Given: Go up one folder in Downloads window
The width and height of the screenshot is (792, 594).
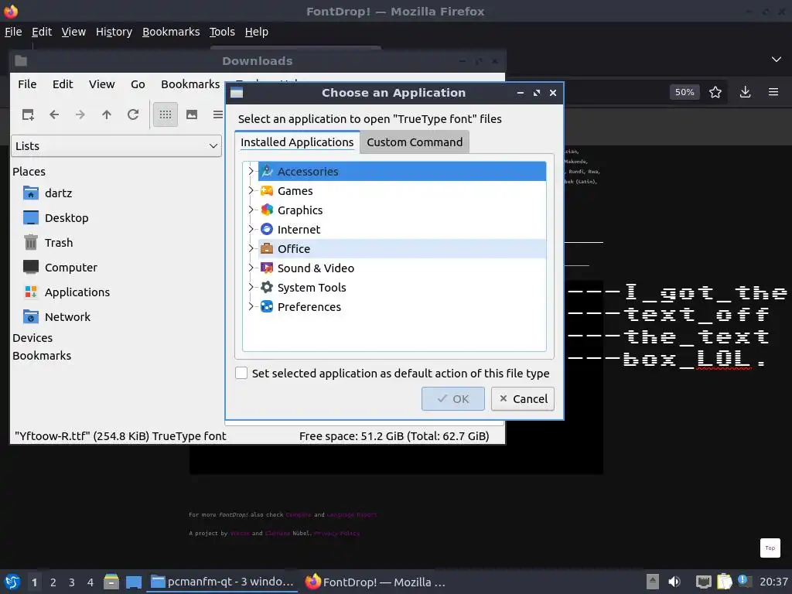Looking at the screenshot, I should point(107,114).
